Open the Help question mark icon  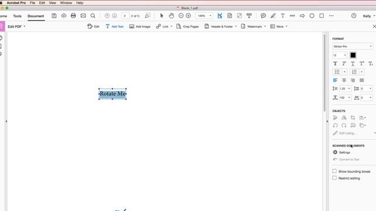coord(354,16)
